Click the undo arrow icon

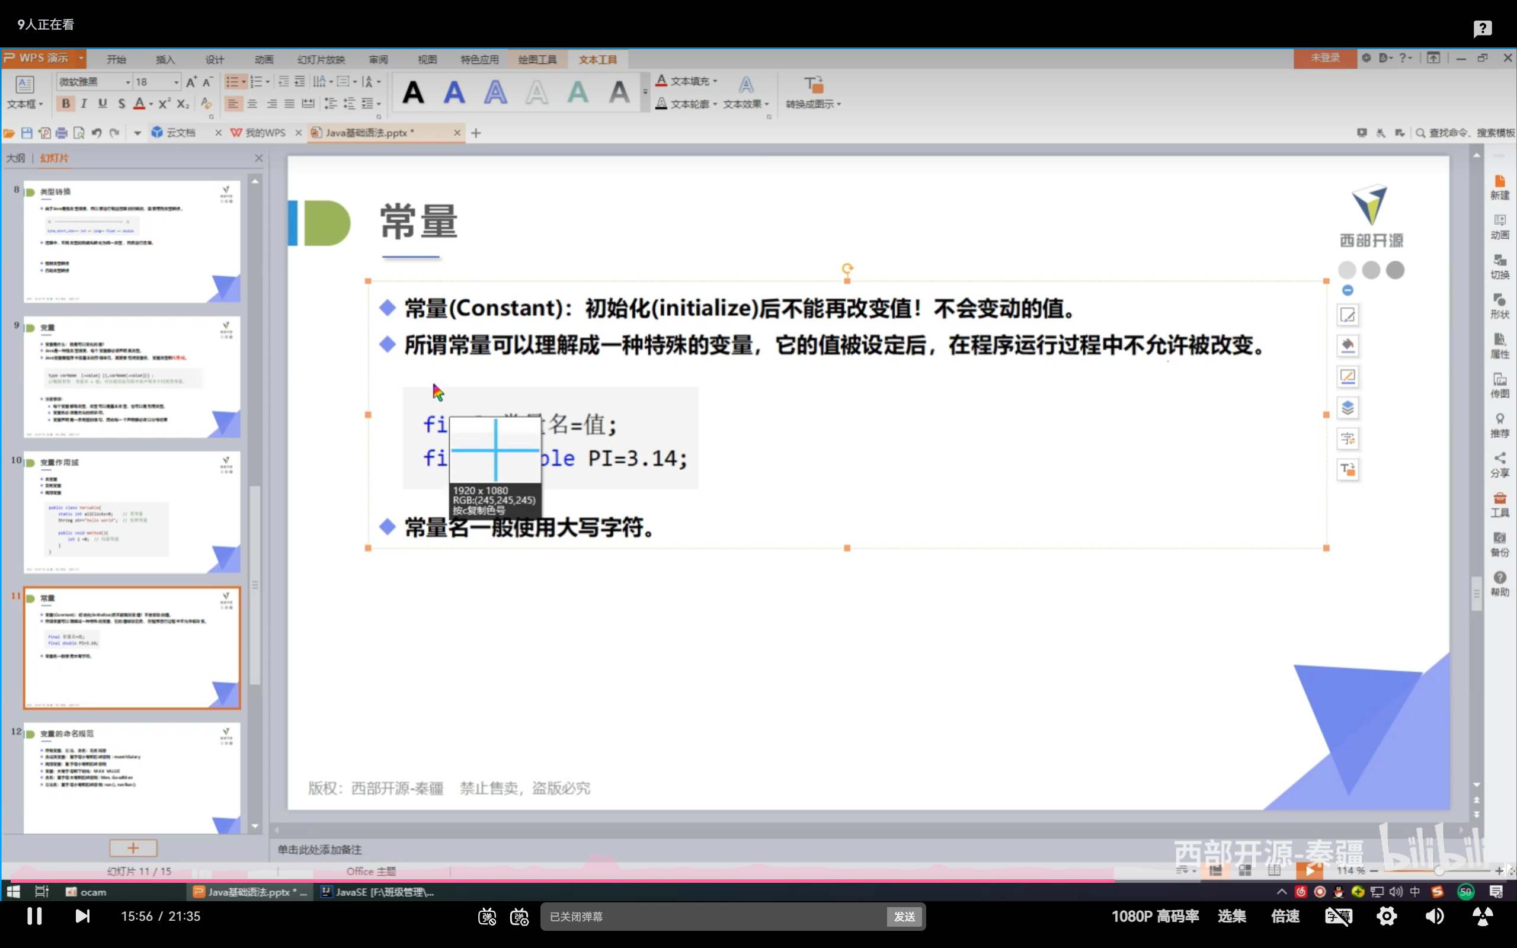click(97, 133)
